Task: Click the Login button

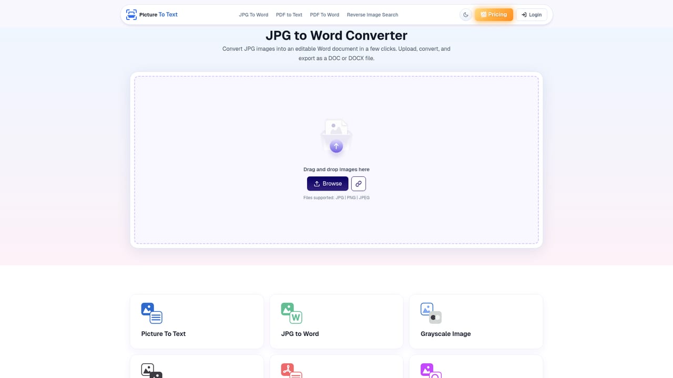Action: point(532,15)
